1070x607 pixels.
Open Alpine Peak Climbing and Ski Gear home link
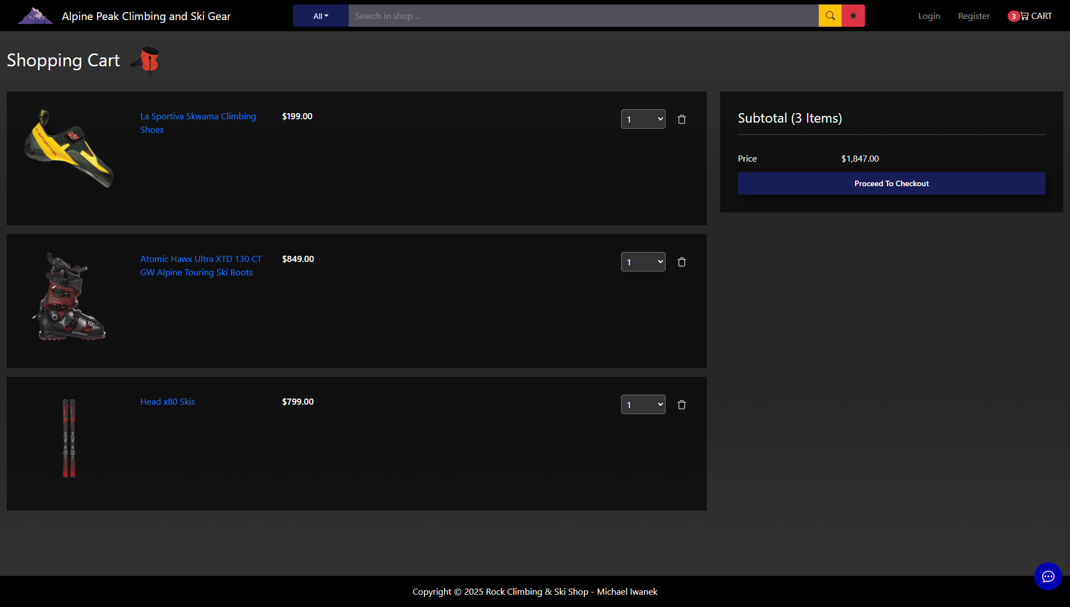[x=146, y=16]
